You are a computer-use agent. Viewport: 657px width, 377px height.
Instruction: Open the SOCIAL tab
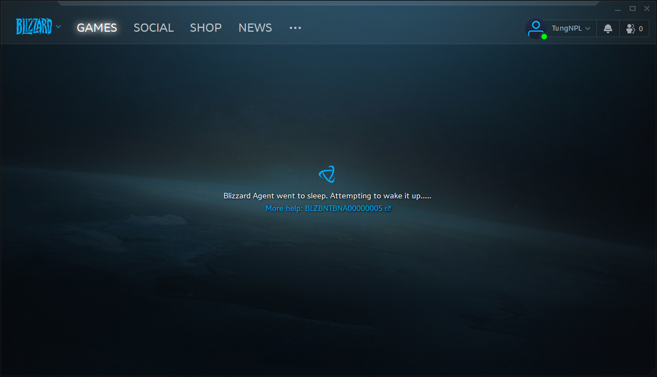(153, 28)
